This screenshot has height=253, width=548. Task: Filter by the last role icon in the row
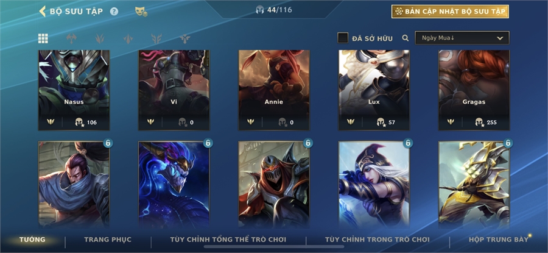tap(185, 38)
